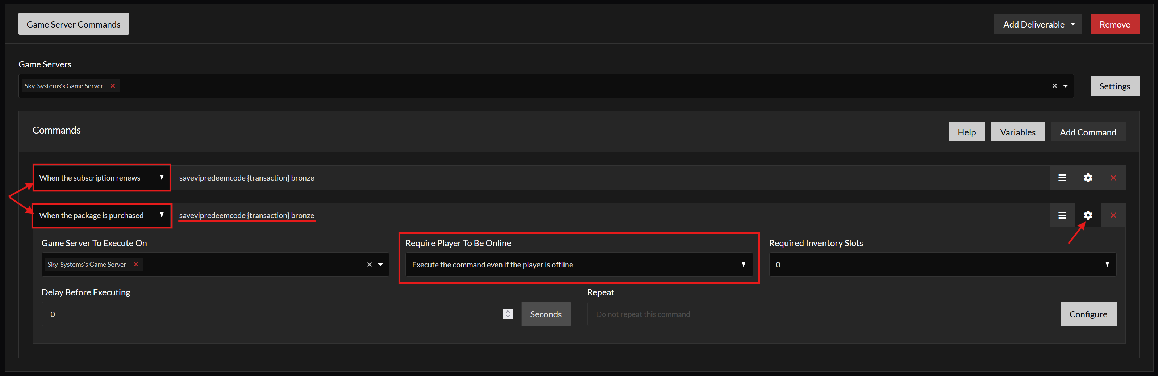
Task: Open the 'When the subscription renews' trigger dropdown
Action: pyautogui.click(x=101, y=178)
